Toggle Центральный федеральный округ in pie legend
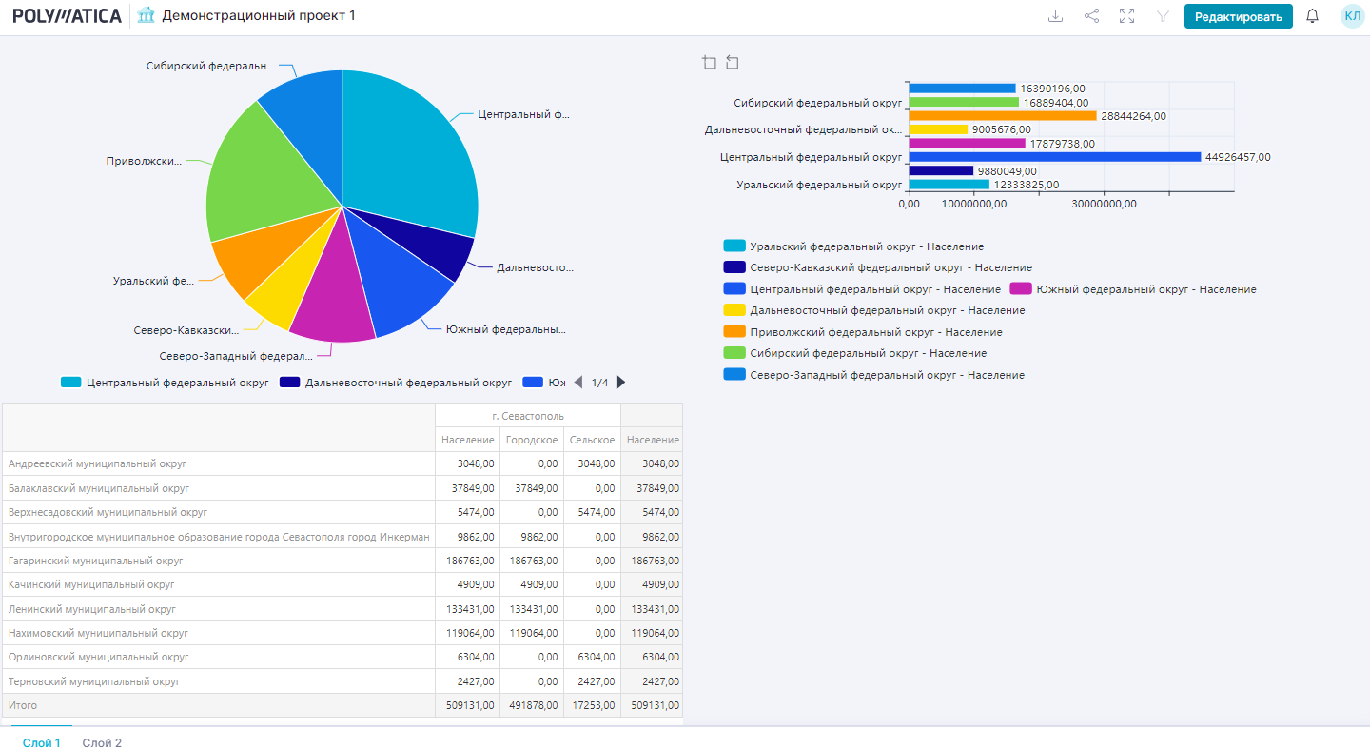The height and width of the screenshot is (749, 1370). coord(166,383)
